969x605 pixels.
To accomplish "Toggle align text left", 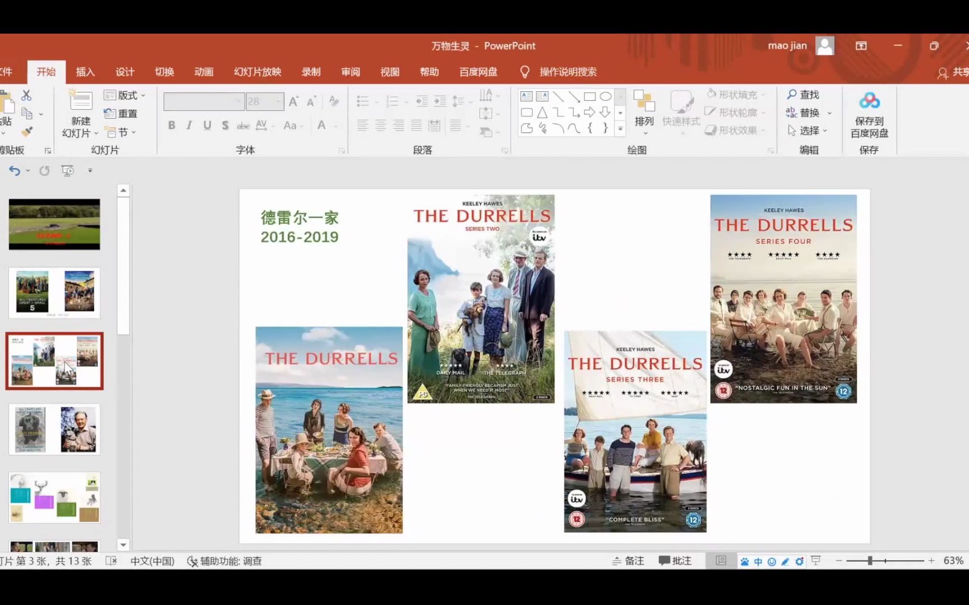I will coord(363,125).
